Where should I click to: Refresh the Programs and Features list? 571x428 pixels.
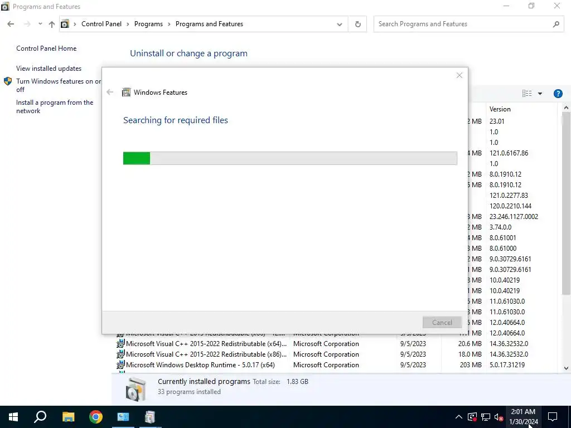pos(357,24)
